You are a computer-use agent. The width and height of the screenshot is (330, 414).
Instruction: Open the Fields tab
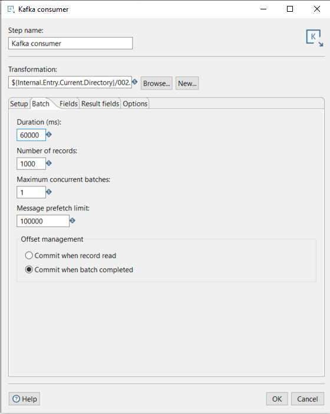[68, 103]
